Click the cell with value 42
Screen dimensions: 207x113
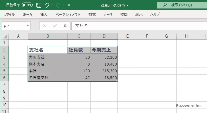pyautogui.click(x=79, y=78)
